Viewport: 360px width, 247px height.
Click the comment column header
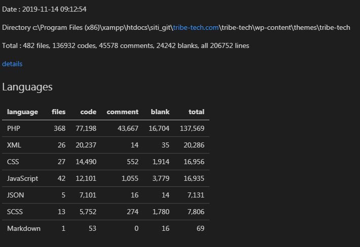(x=122, y=112)
